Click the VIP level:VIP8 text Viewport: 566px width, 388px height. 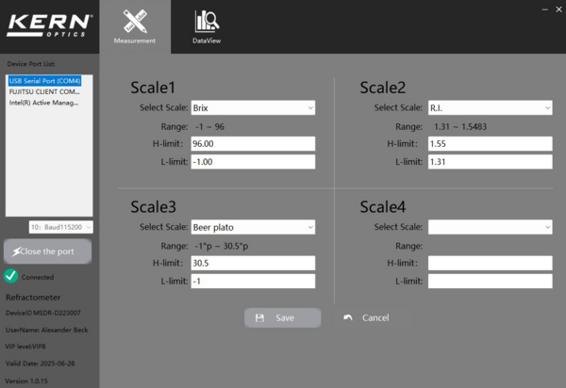pos(25,347)
